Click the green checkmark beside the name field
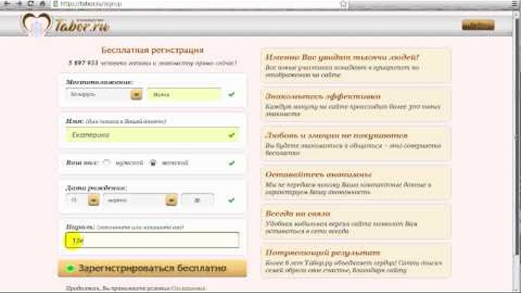Image resolution: width=521 pixels, height=293 pixels. (232, 135)
